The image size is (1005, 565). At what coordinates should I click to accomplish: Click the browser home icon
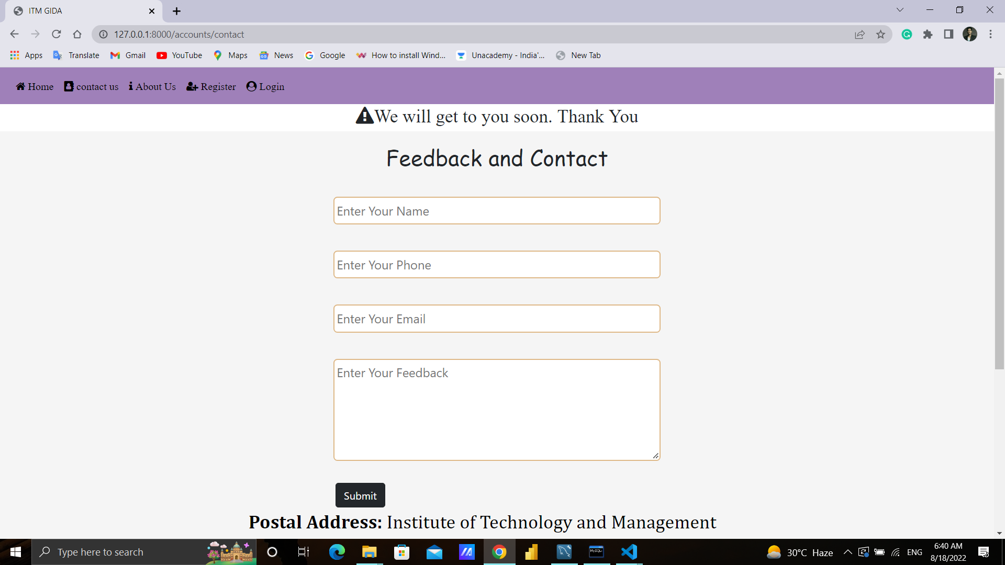[77, 34]
